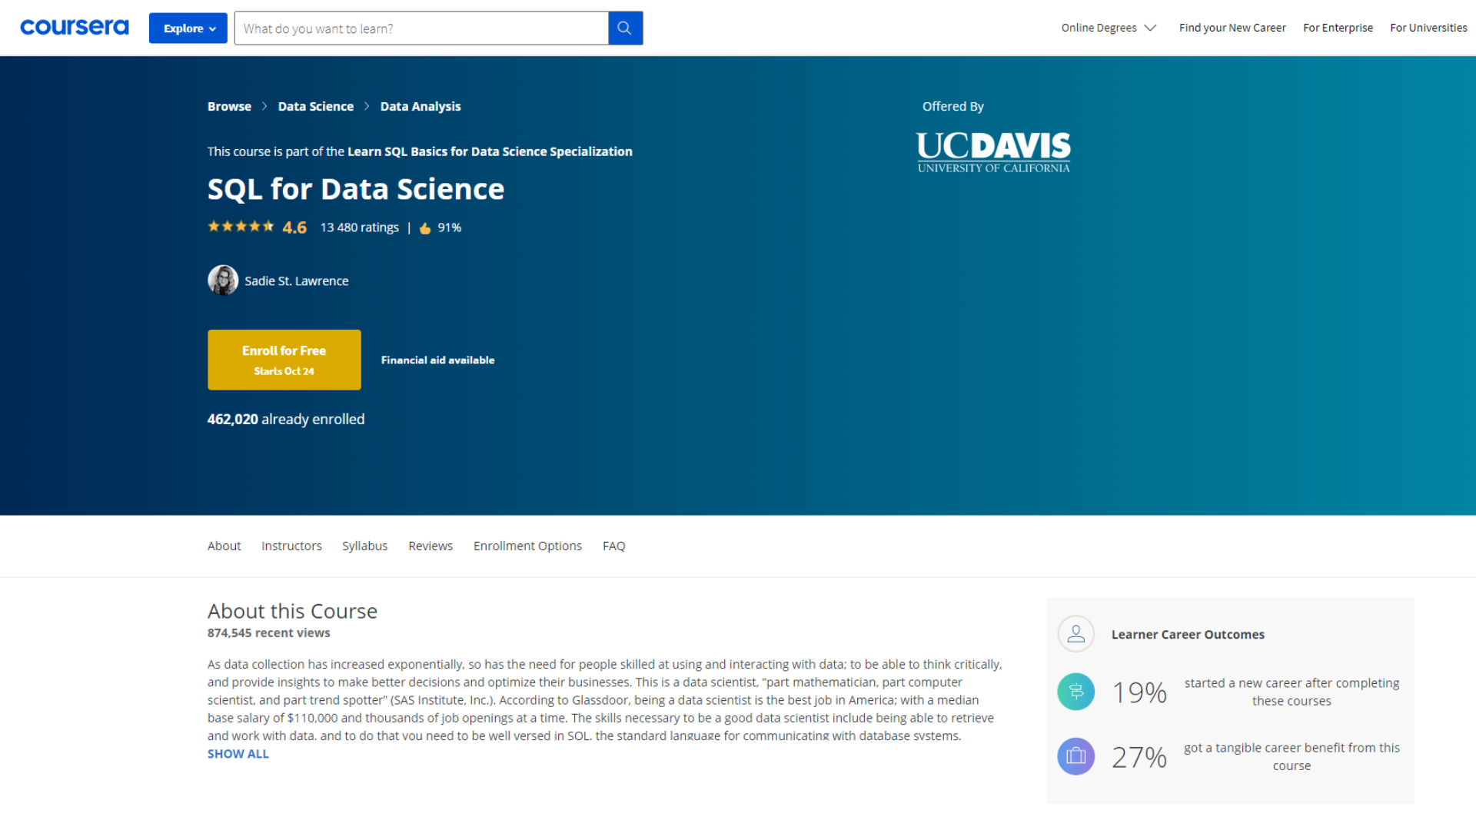Click the five-star rating icons
The image size is (1476, 830).
[x=241, y=227]
